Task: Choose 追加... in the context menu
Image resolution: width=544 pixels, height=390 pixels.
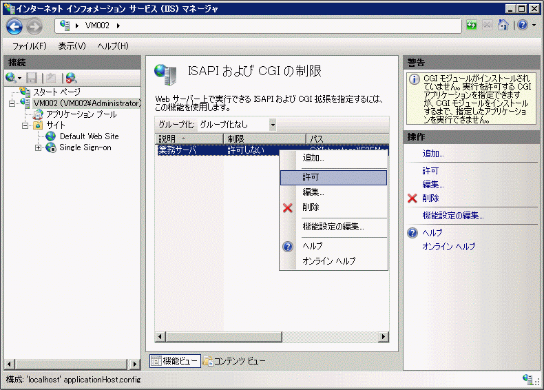Action: pyautogui.click(x=333, y=158)
